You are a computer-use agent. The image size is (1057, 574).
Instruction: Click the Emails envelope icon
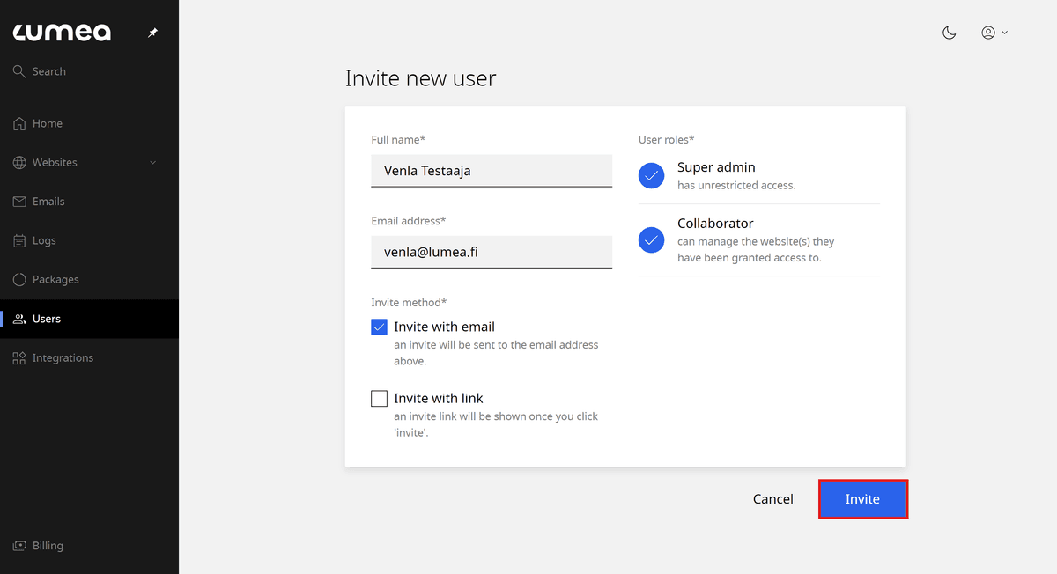point(19,202)
